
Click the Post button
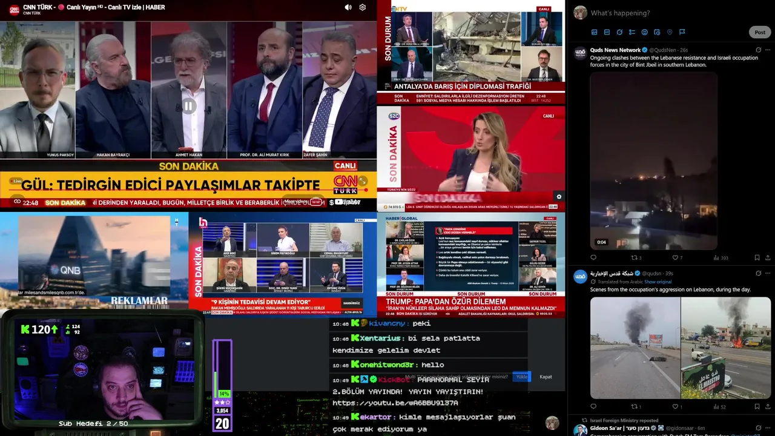(760, 32)
